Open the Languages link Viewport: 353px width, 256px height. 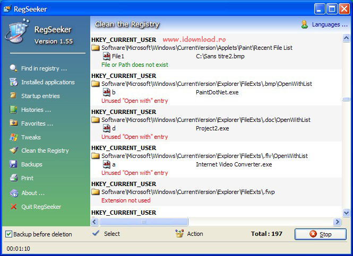tap(330, 24)
